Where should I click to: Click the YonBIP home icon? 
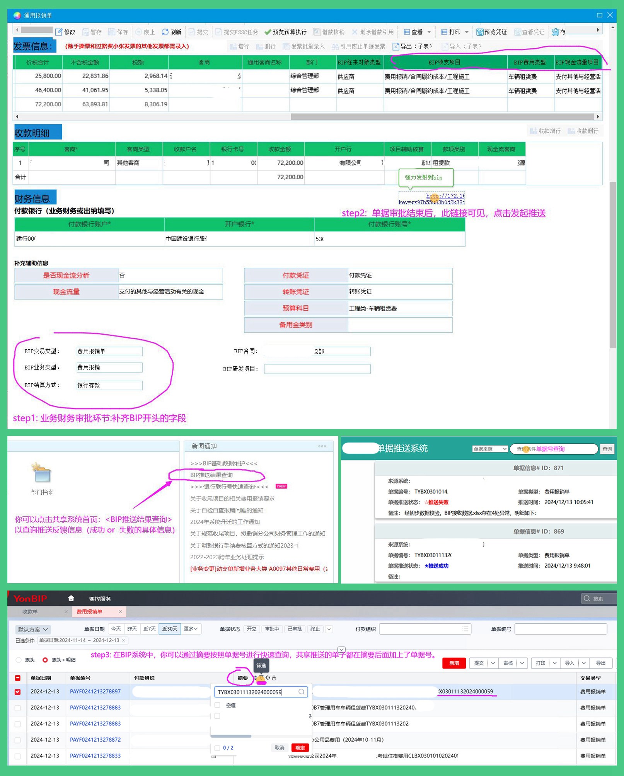[71, 598]
